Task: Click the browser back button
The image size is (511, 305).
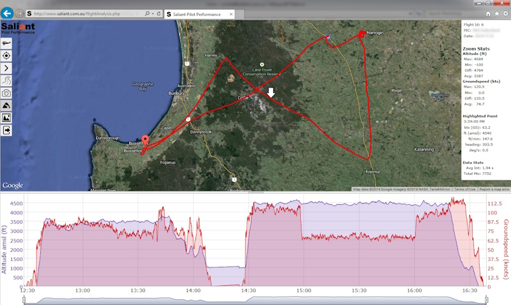Action: [x=8, y=13]
